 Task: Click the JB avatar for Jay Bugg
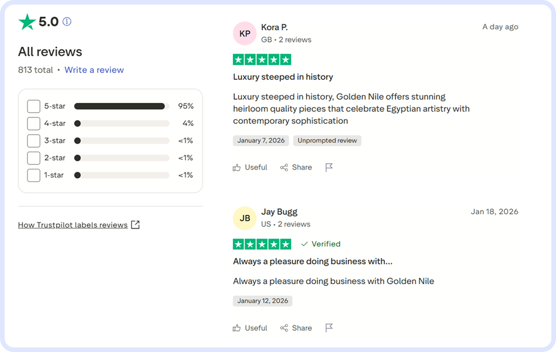(245, 218)
